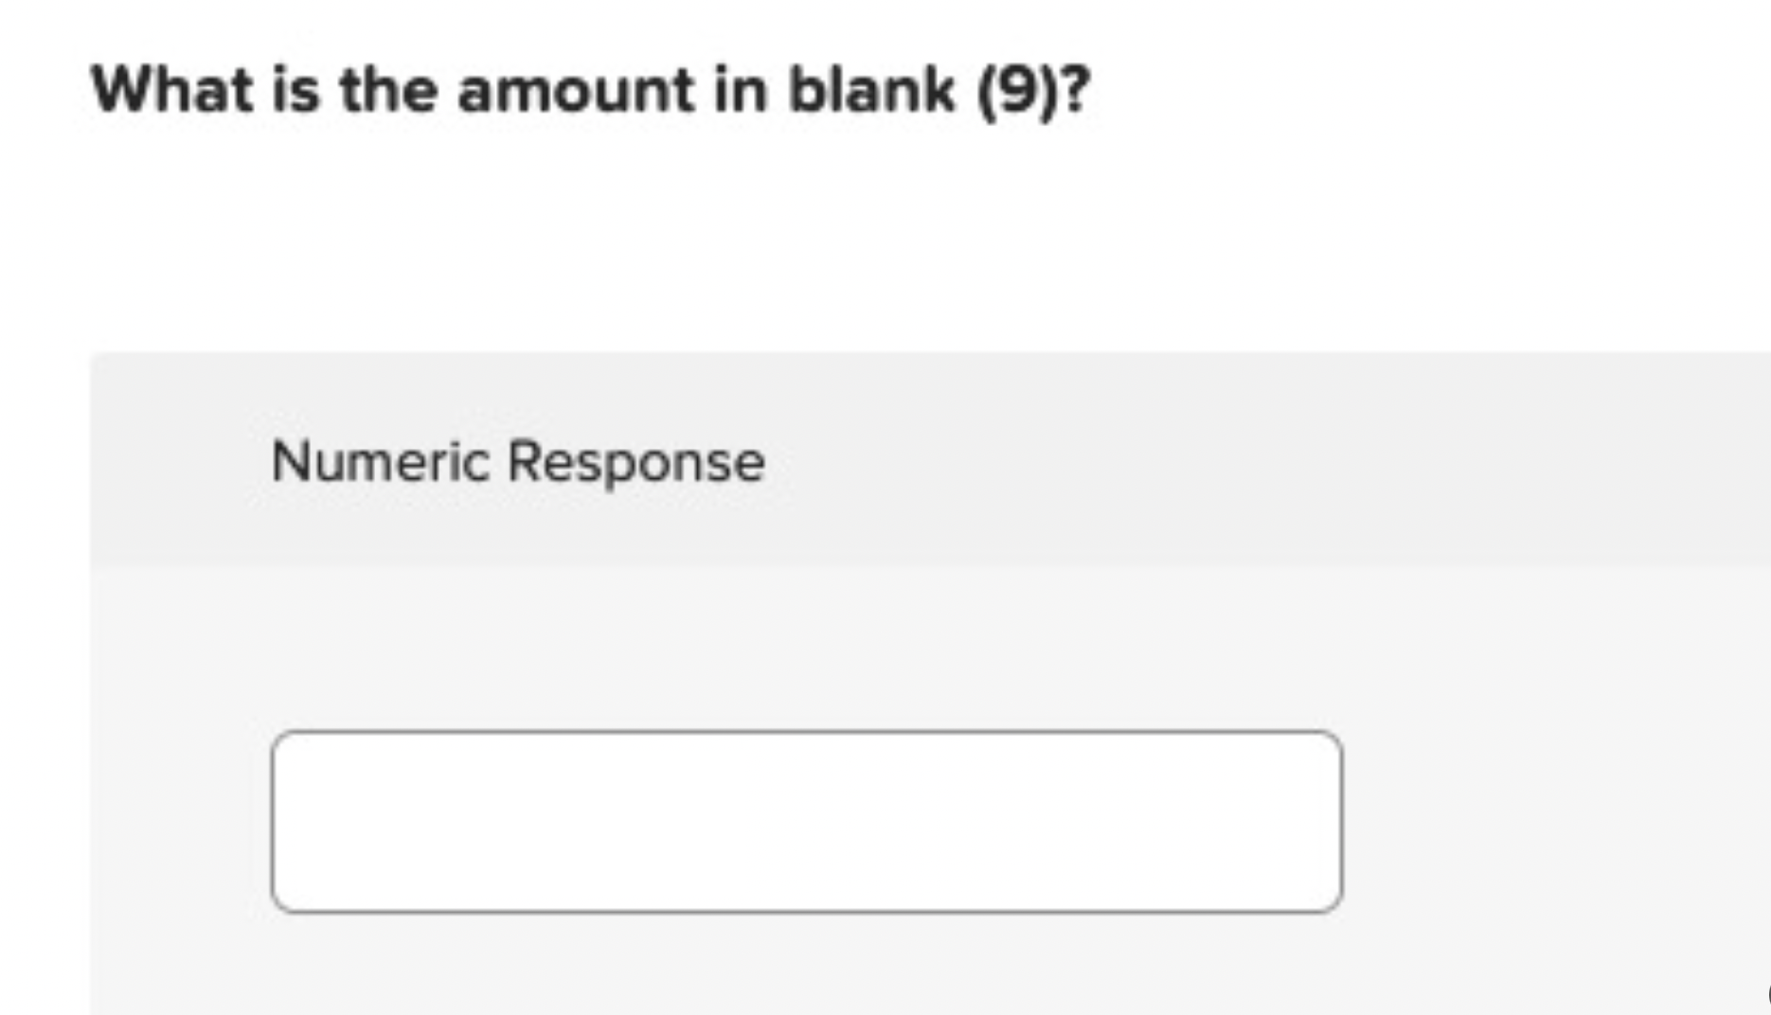Viewport: 1771px width, 1015px height.
Task: Click the Numeric Response section header
Action: 516,461
